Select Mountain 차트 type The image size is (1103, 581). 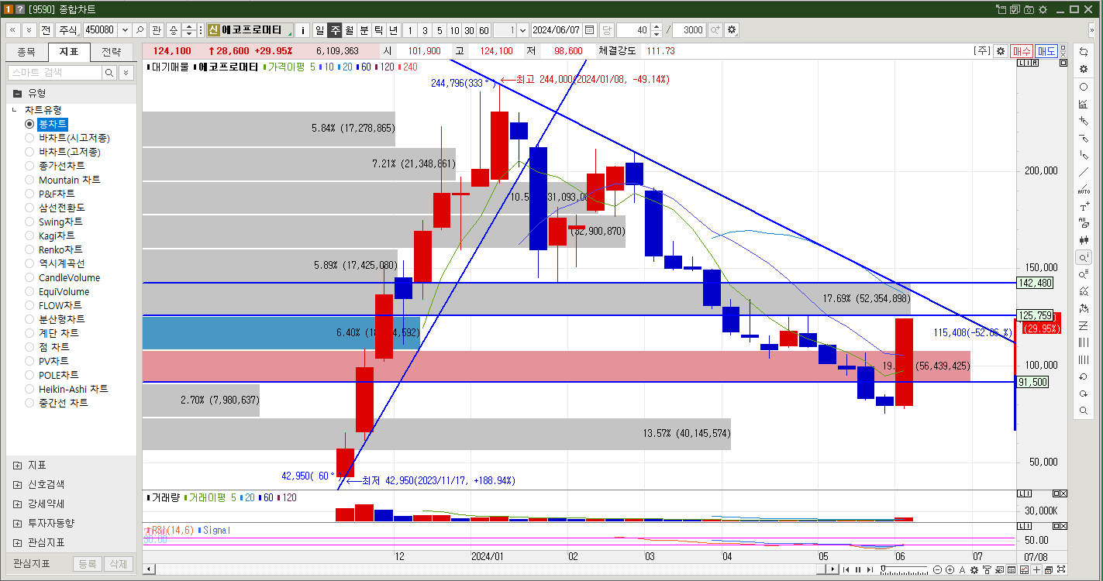pyautogui.click(x=63, y=180)
